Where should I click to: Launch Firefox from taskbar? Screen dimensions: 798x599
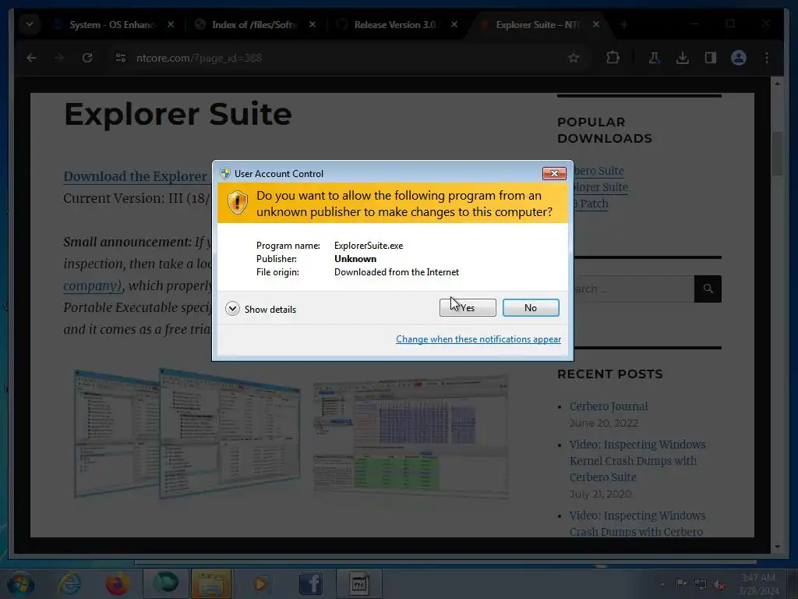coord(117,583)
